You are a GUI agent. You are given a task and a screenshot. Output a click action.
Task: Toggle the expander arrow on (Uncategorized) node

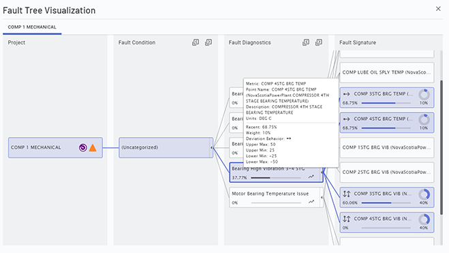click(212, 147)
